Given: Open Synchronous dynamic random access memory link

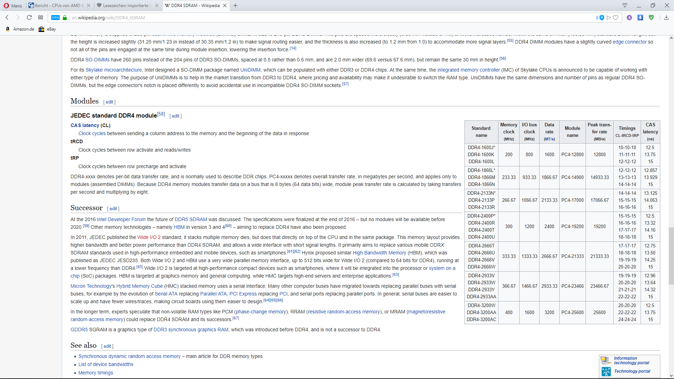Looking at the screenshot, I should (x=129, y=356).
